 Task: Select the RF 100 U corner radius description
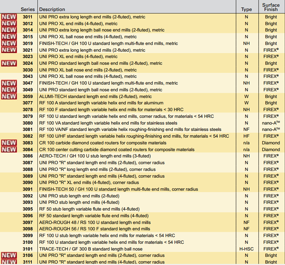click(126, 116)
